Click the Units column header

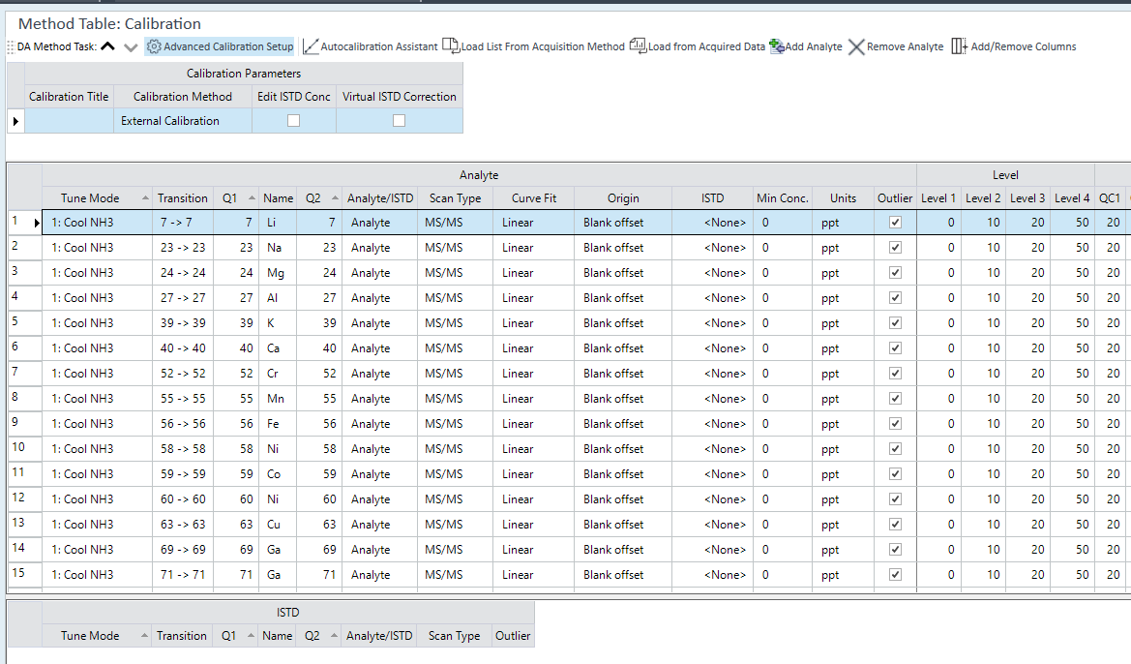(844, 197)
